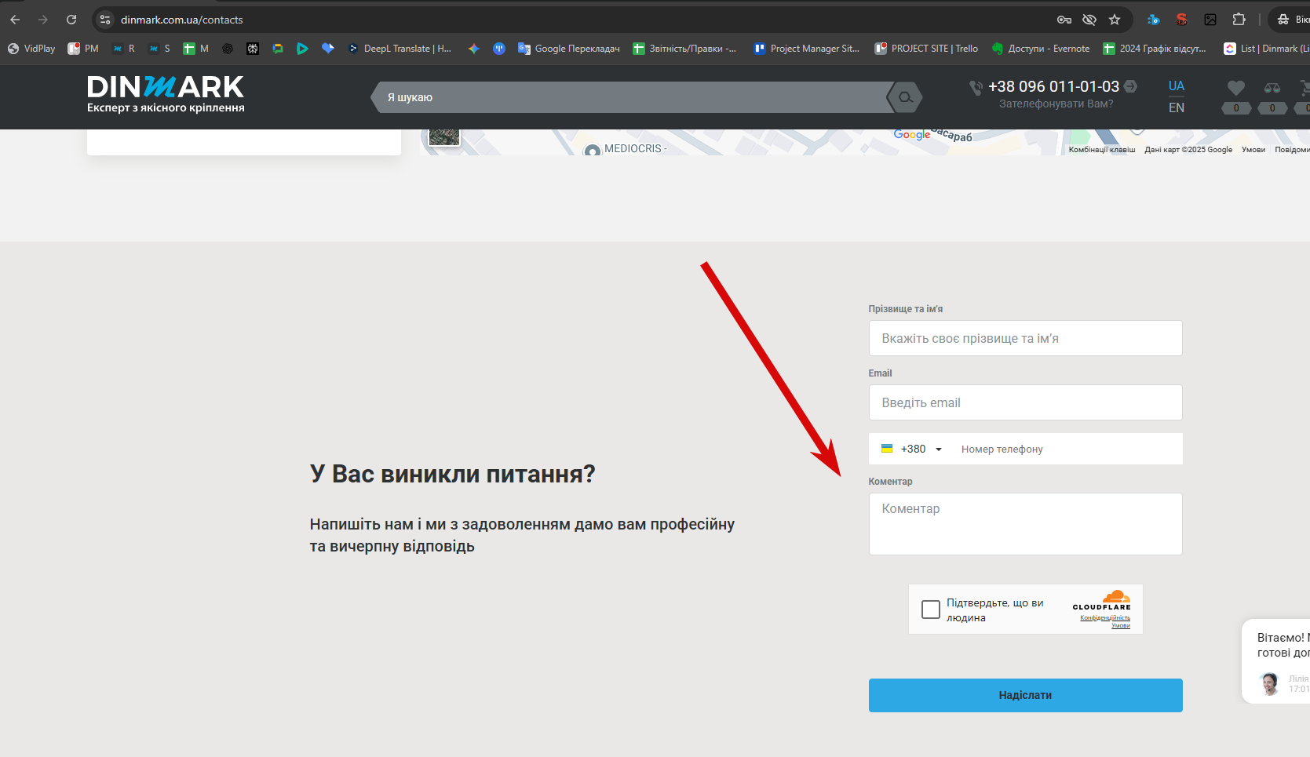Open the Google Перекладач bookmark
This screenshot has width=1310, height=757.
[569, 49]
